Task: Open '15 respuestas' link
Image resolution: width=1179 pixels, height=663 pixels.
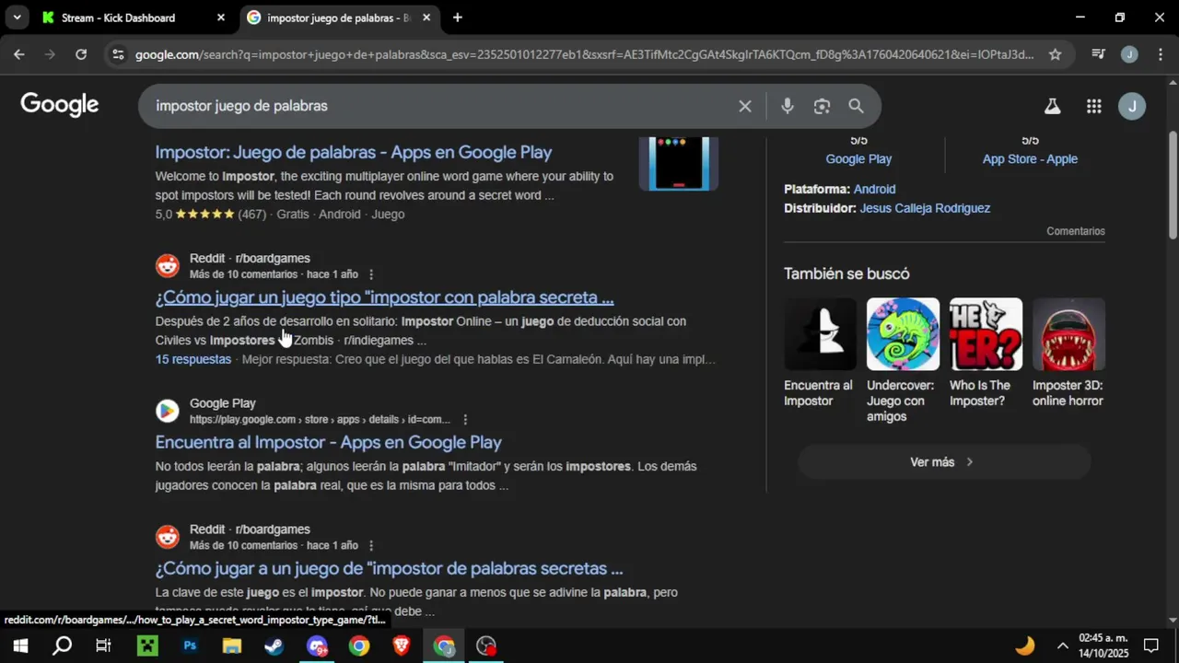Action: 193,359
